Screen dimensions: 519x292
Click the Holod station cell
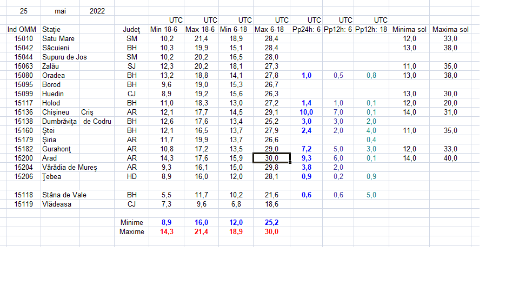pyautogui.click(x=60, y=103)
